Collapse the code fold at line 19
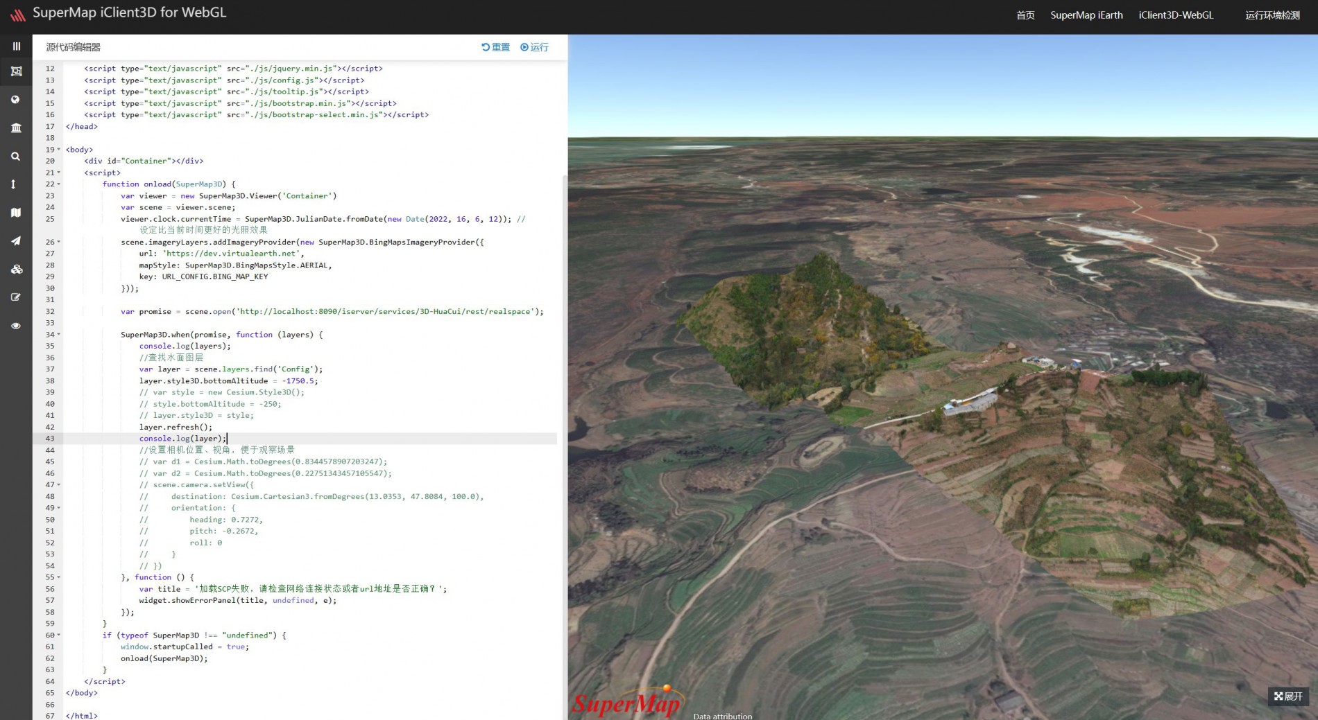 point(59,150)
